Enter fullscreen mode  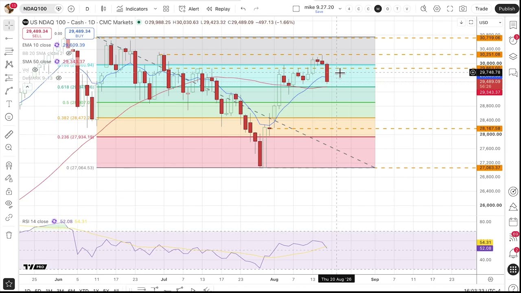point(450,9)
